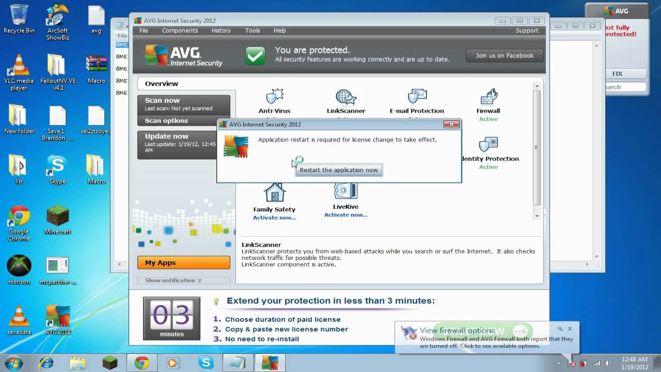
Task: Open the Anti-Virus component icon
Action: click(274, 97)
